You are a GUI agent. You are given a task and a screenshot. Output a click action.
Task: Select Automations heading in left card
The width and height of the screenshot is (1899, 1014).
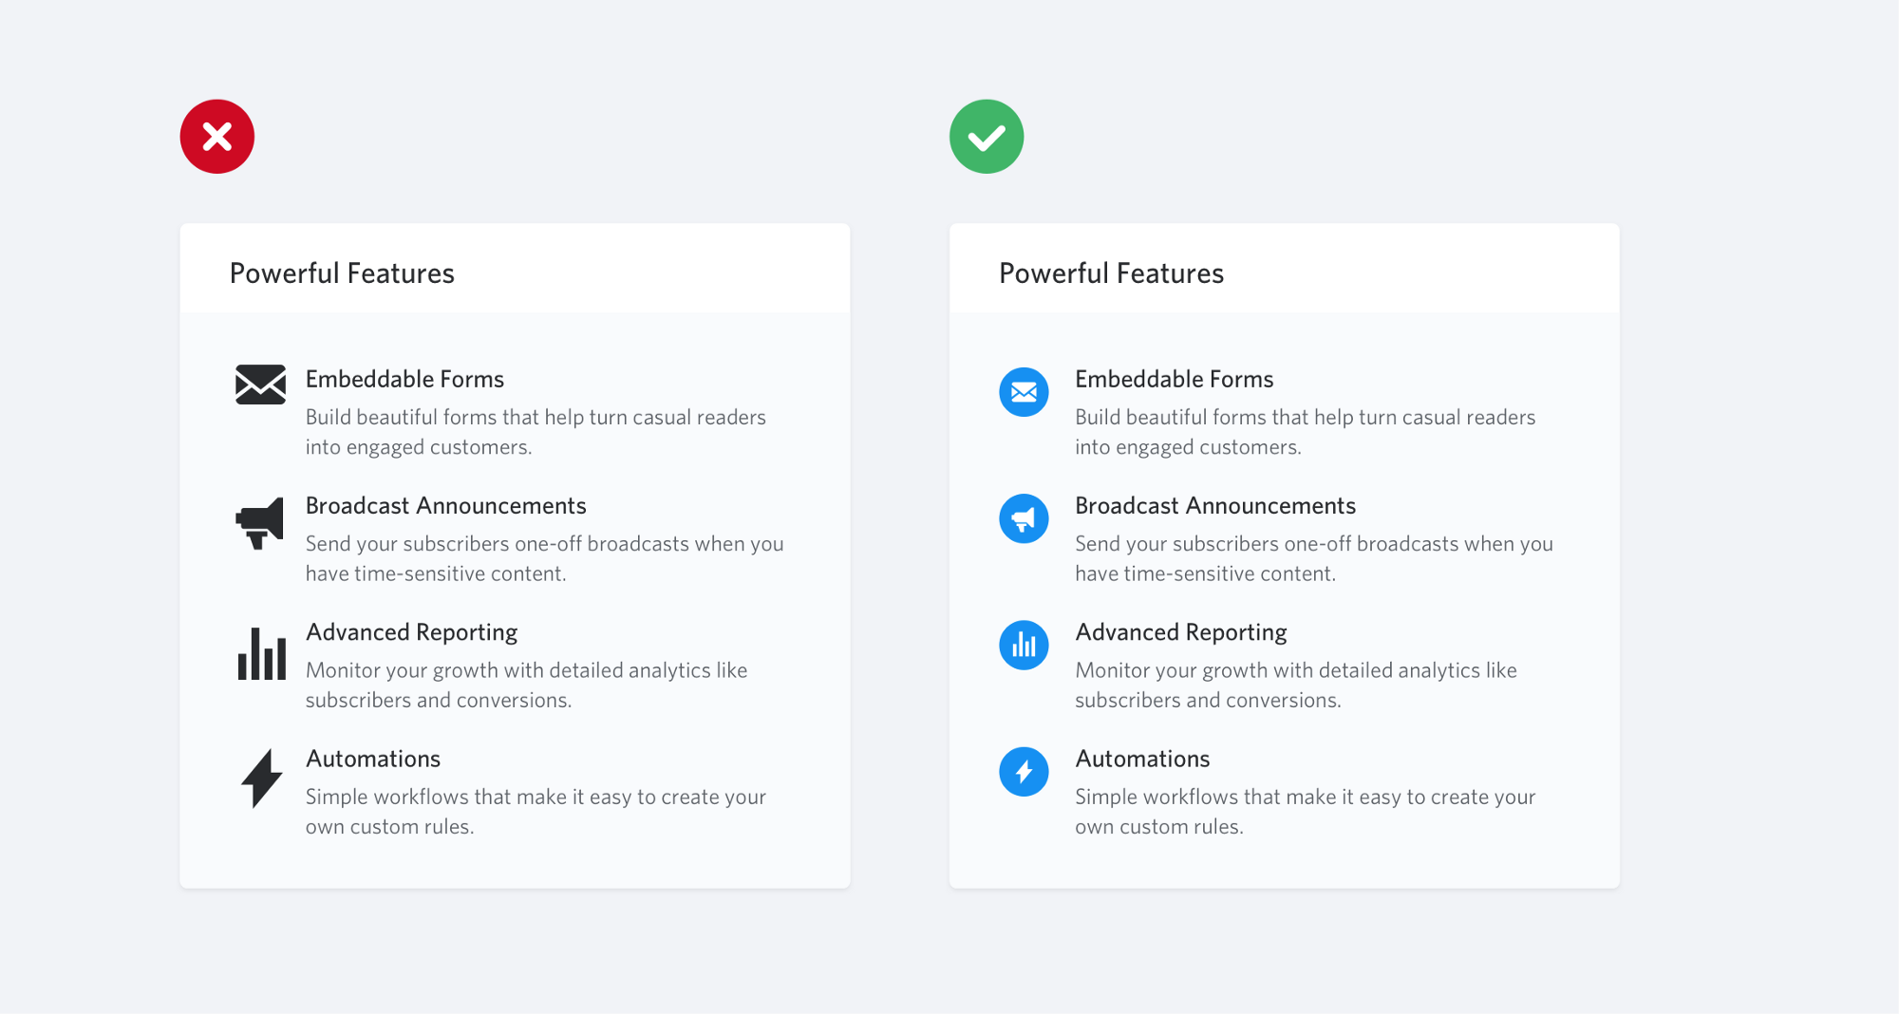(x=373, y=759)
